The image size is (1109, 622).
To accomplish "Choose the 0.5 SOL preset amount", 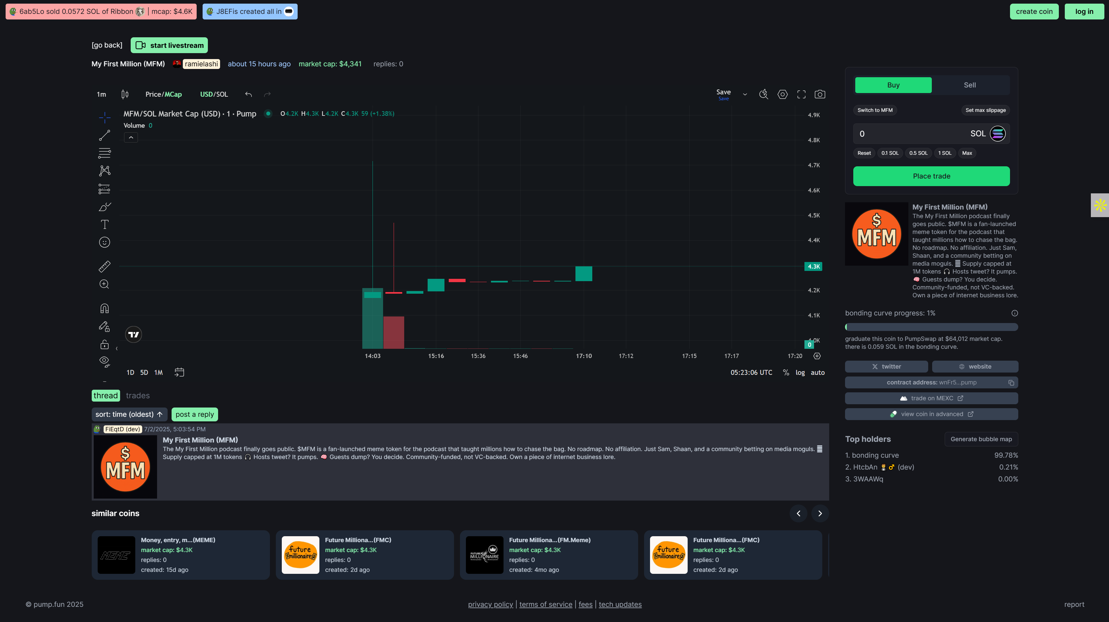I will [918, 153].
